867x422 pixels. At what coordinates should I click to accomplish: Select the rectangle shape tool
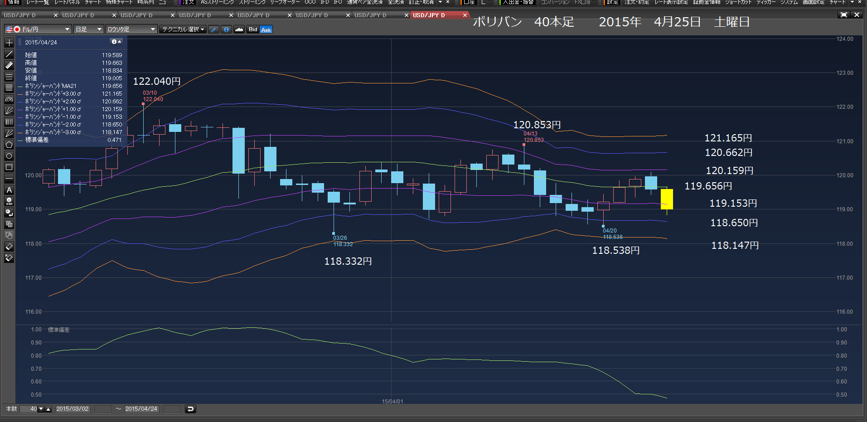click(x=9, y=167)
